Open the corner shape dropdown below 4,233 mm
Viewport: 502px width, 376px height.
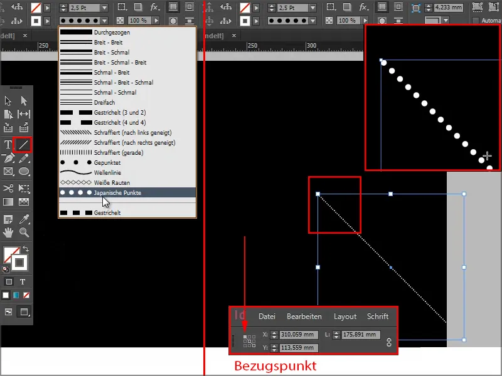tap(446, 21)
